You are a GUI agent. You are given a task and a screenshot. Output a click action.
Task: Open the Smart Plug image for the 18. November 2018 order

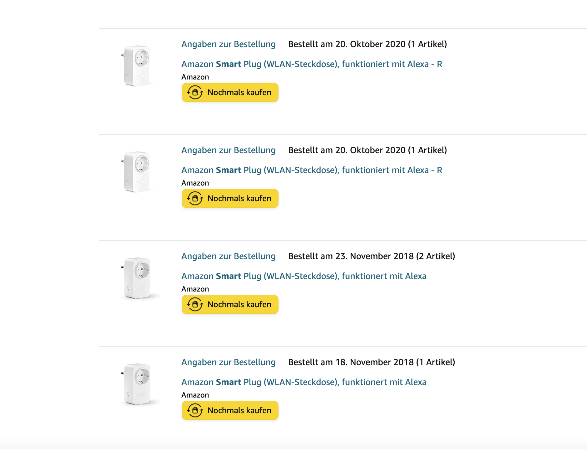[137, 384]
